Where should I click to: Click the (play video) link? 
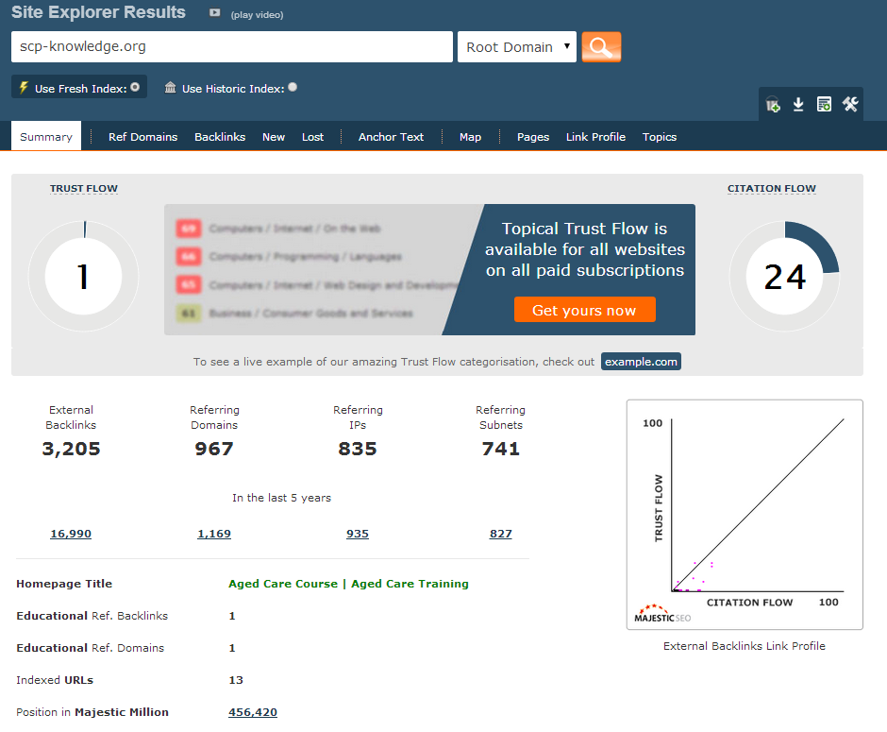point(257,15)
